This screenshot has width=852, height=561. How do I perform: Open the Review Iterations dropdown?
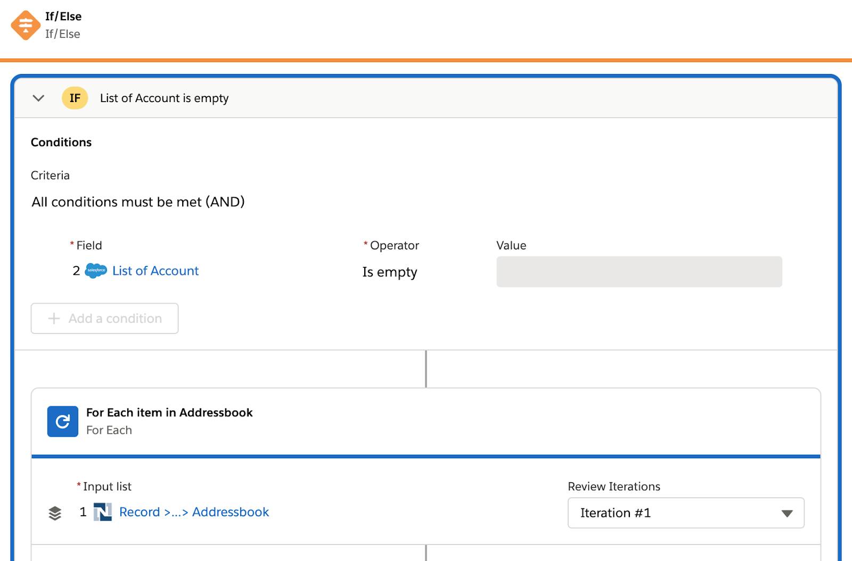click(685, 513)
